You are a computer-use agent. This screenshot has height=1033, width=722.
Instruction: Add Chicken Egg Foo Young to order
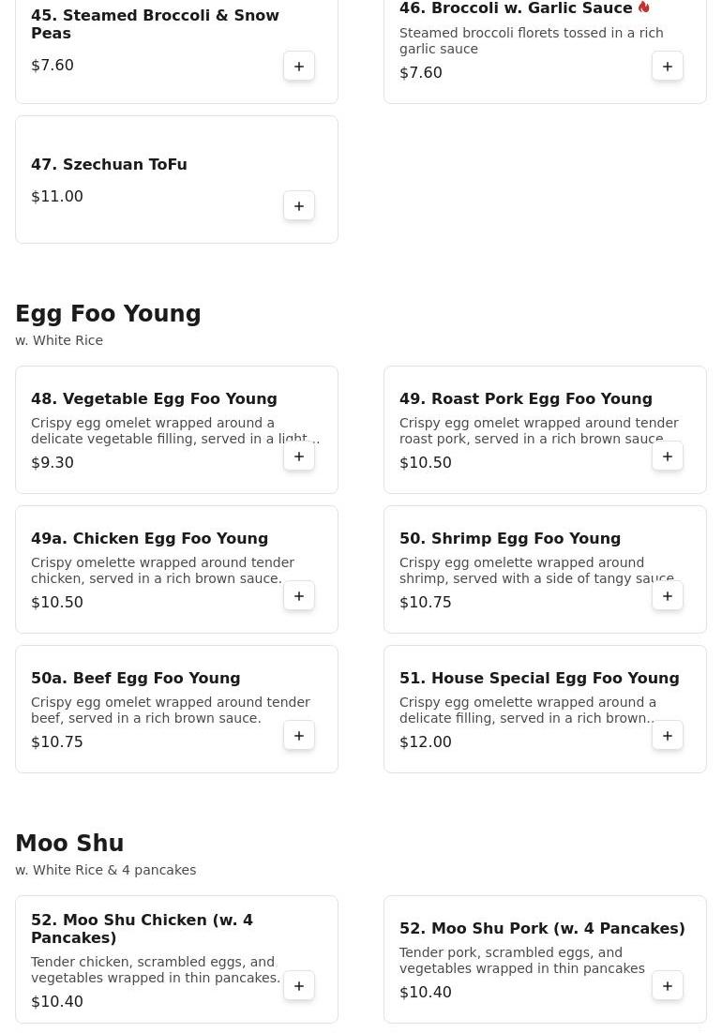point(299,596)
